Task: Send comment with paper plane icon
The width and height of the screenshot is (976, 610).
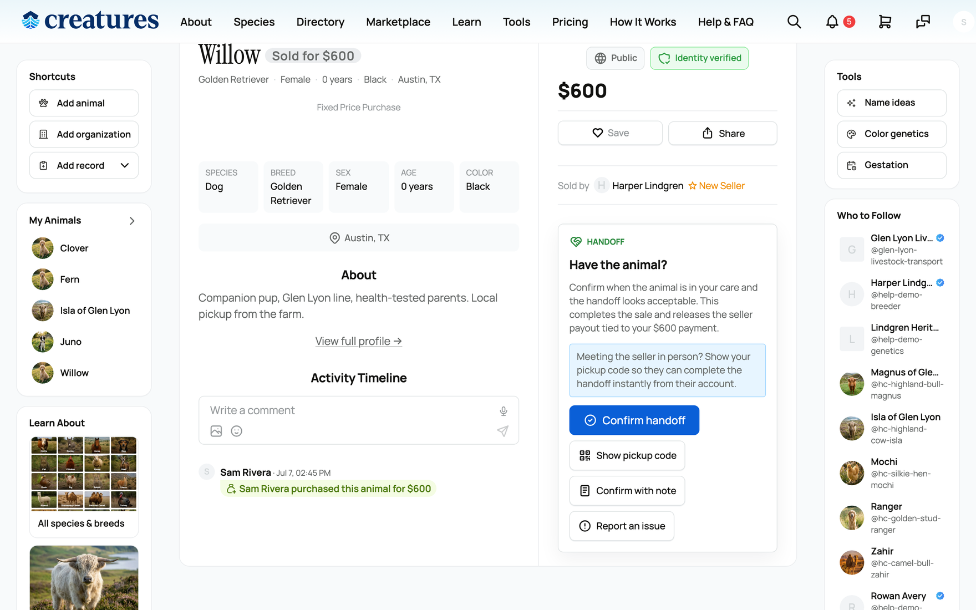Action: pyautogui.click(x=502, y=431)
